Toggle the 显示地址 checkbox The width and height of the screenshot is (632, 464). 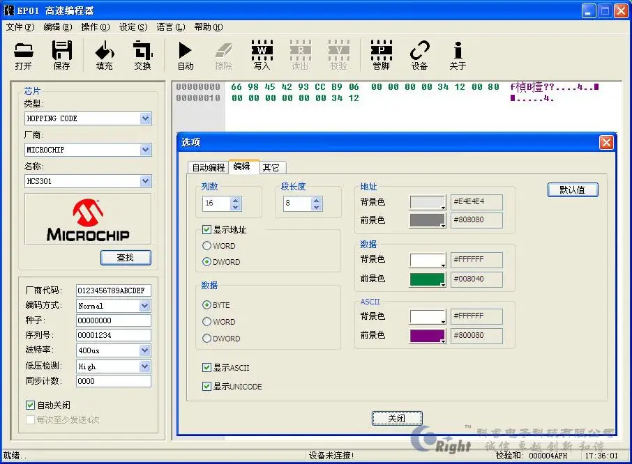coord(206,230)
